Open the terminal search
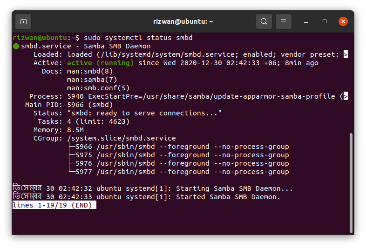Image resolution: width=366 pixels, height=248 pixels. 264,21
